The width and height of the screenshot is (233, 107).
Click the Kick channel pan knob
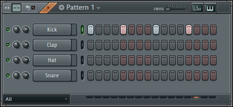pos(16,29)
